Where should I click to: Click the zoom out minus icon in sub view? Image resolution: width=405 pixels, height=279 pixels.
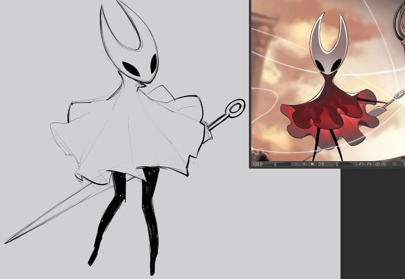coord(296,164)
